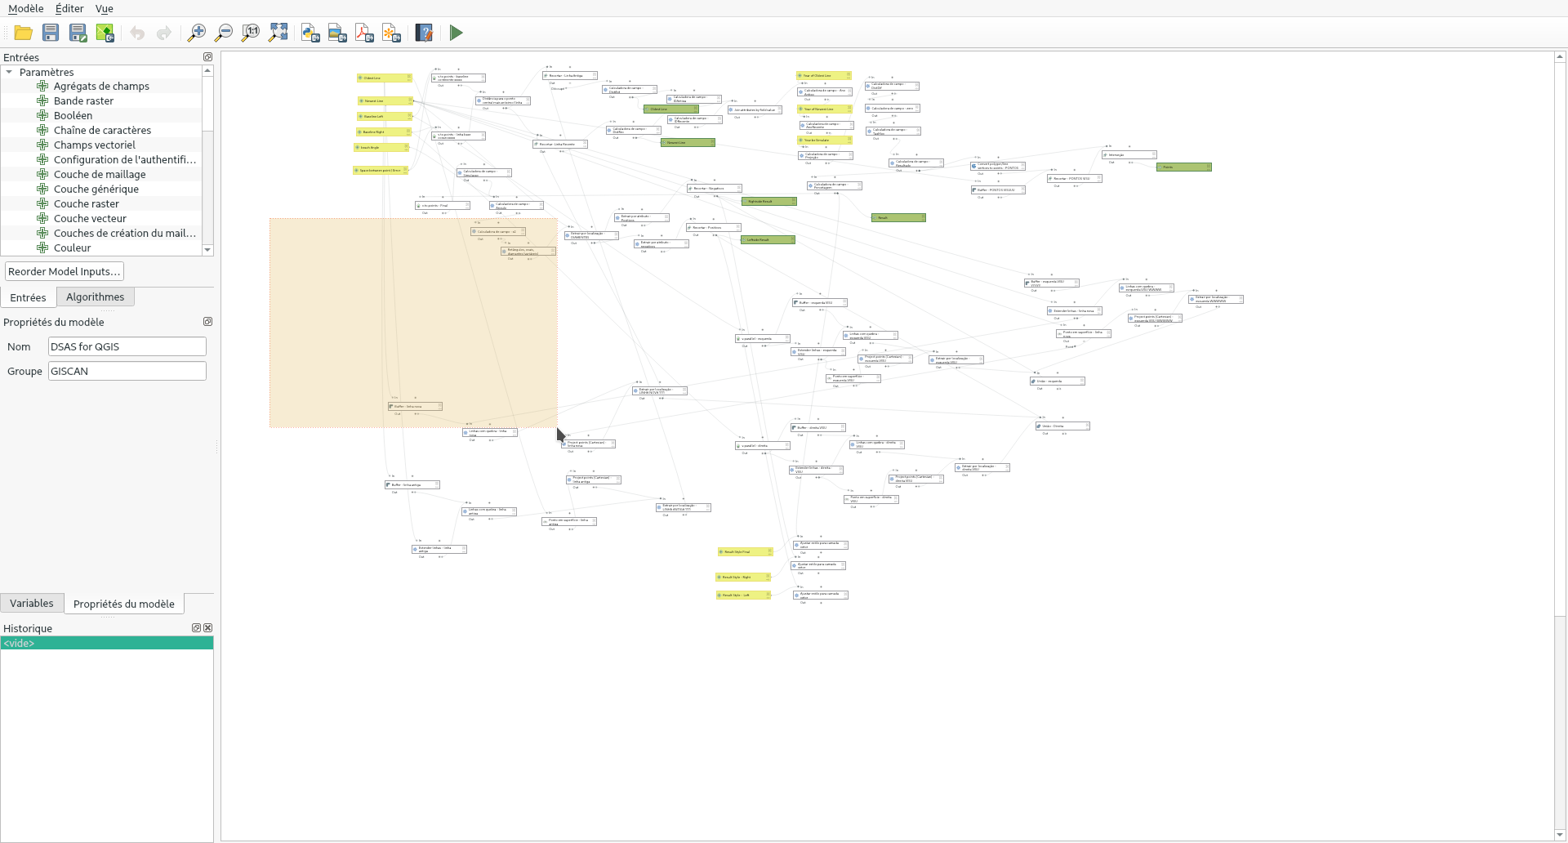Select the Result Style Final input node

click(746, 552)
